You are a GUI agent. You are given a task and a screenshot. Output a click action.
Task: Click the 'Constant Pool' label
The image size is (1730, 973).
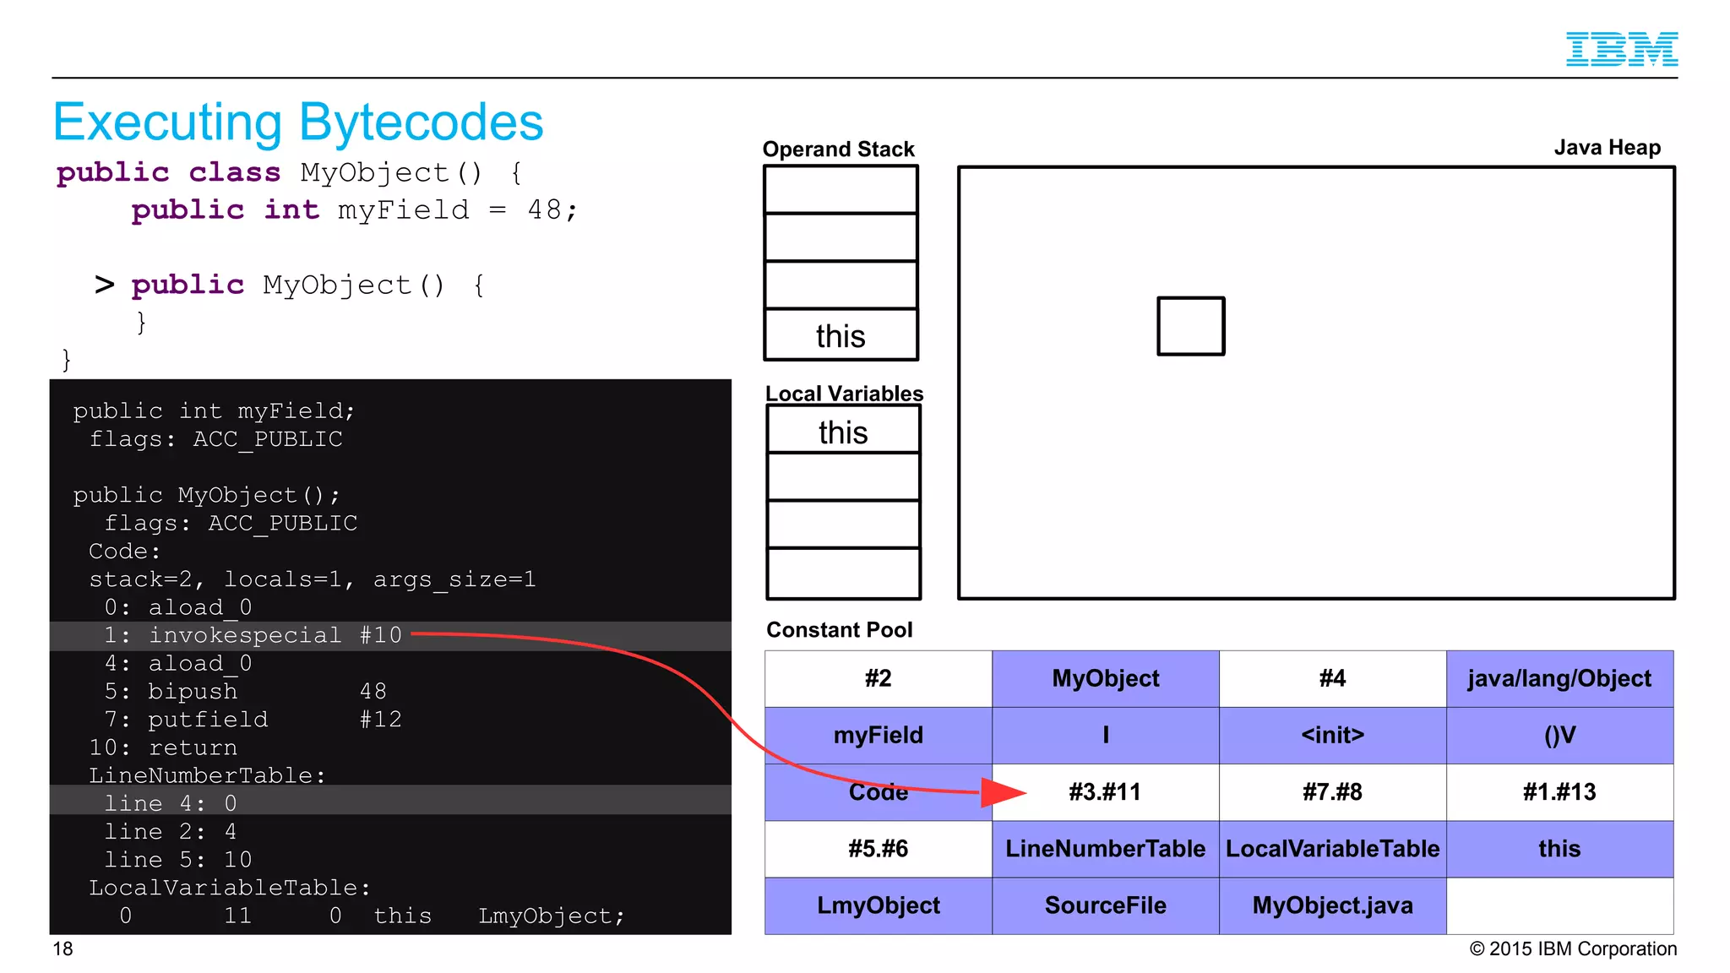(840, 630)
